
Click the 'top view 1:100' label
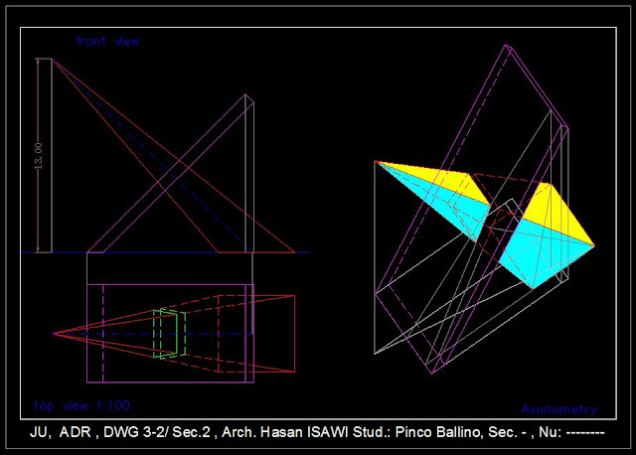click(81, 405)
